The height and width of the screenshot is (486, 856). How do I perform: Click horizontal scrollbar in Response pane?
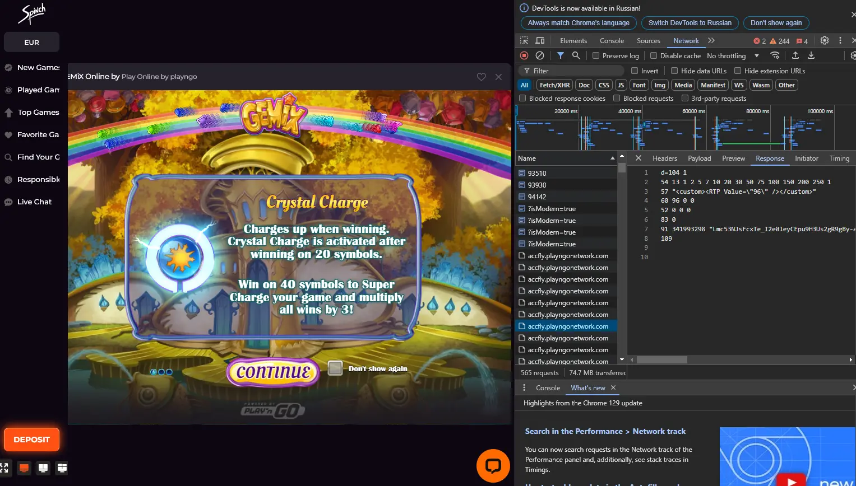click(661, 359)
